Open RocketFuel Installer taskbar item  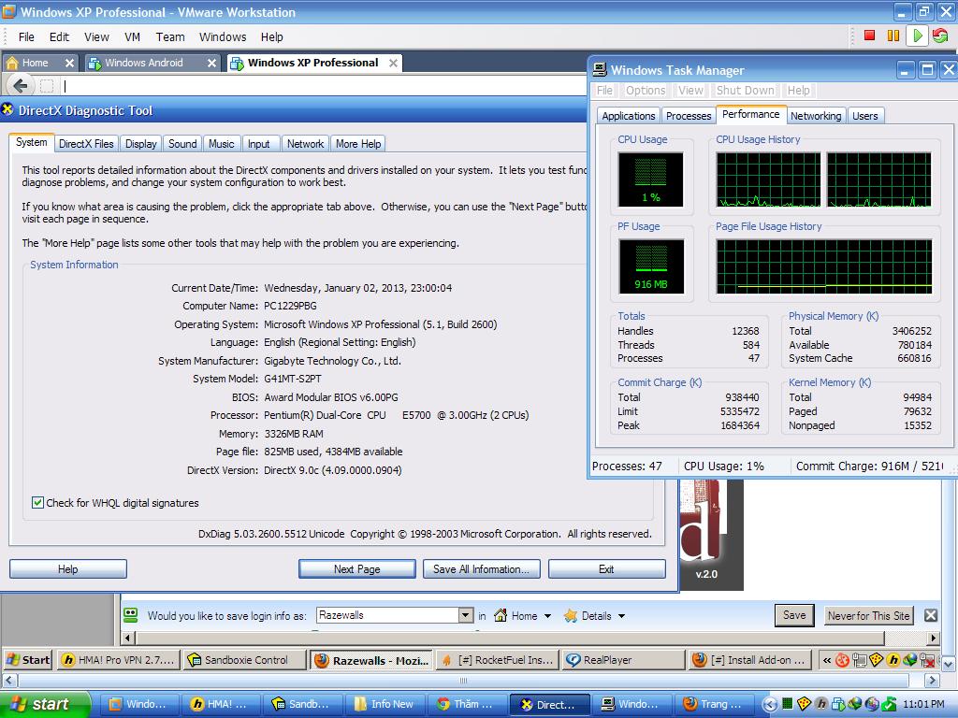click(x=496, y=660)
